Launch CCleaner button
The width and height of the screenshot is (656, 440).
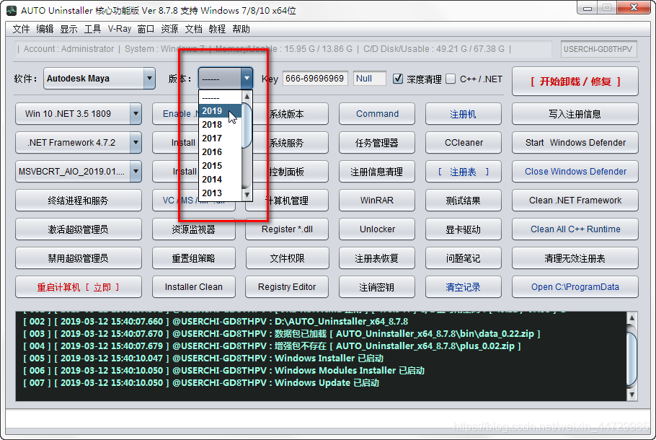(464, 143)
